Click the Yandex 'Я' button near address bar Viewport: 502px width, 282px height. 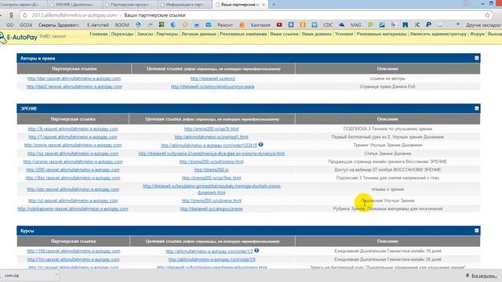pos(11,15)
